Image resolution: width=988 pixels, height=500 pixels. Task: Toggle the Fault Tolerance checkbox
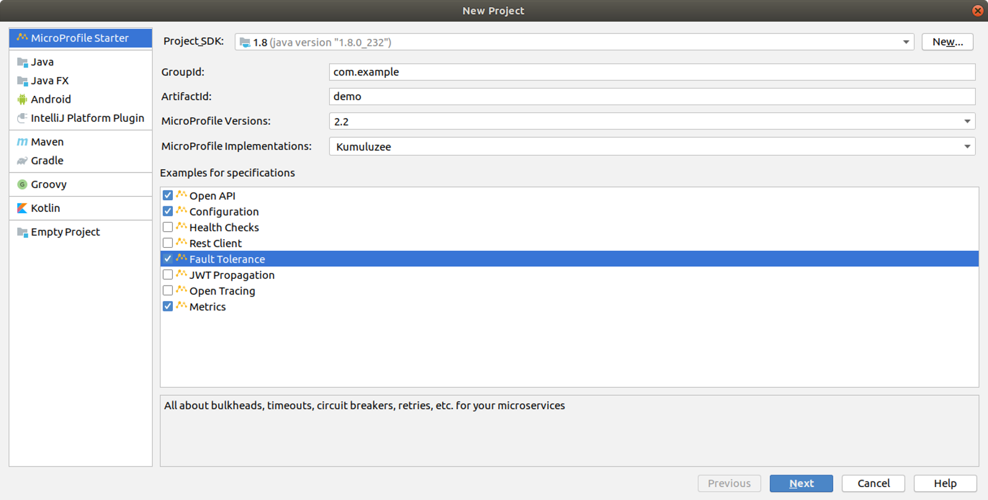point(168,259)
